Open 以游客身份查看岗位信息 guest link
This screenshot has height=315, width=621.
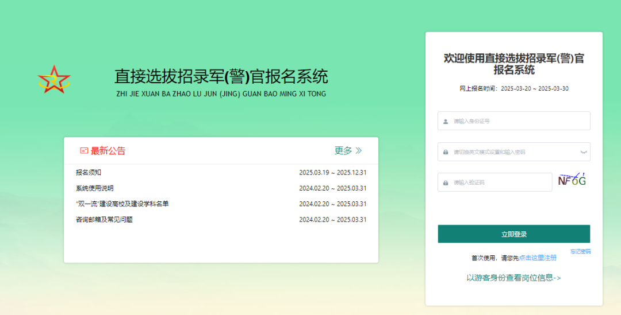[x=513, y=278]
